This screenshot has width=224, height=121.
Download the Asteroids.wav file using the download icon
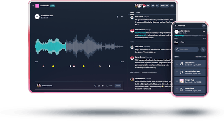pos(117,17)
